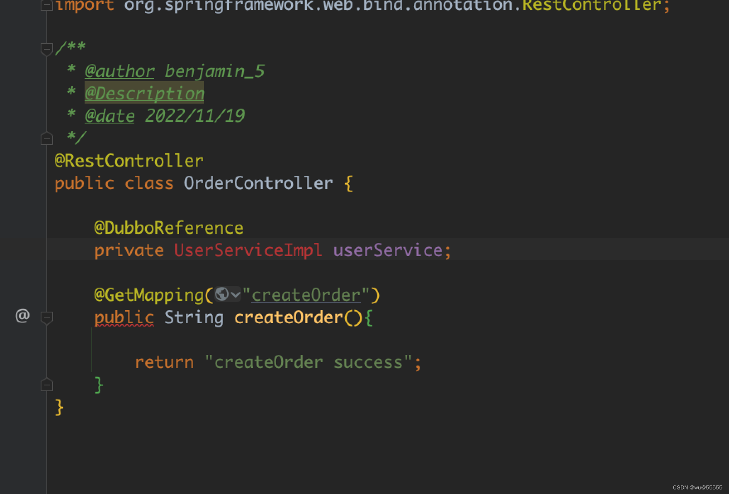Click the OrderController class name
Image resolution: width=729 pixels, height=494 pixels.
[x=258, y=183]
